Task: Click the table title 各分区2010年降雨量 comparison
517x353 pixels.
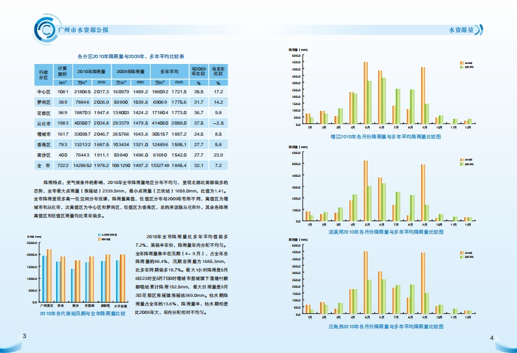Action: tap(131, 57)
